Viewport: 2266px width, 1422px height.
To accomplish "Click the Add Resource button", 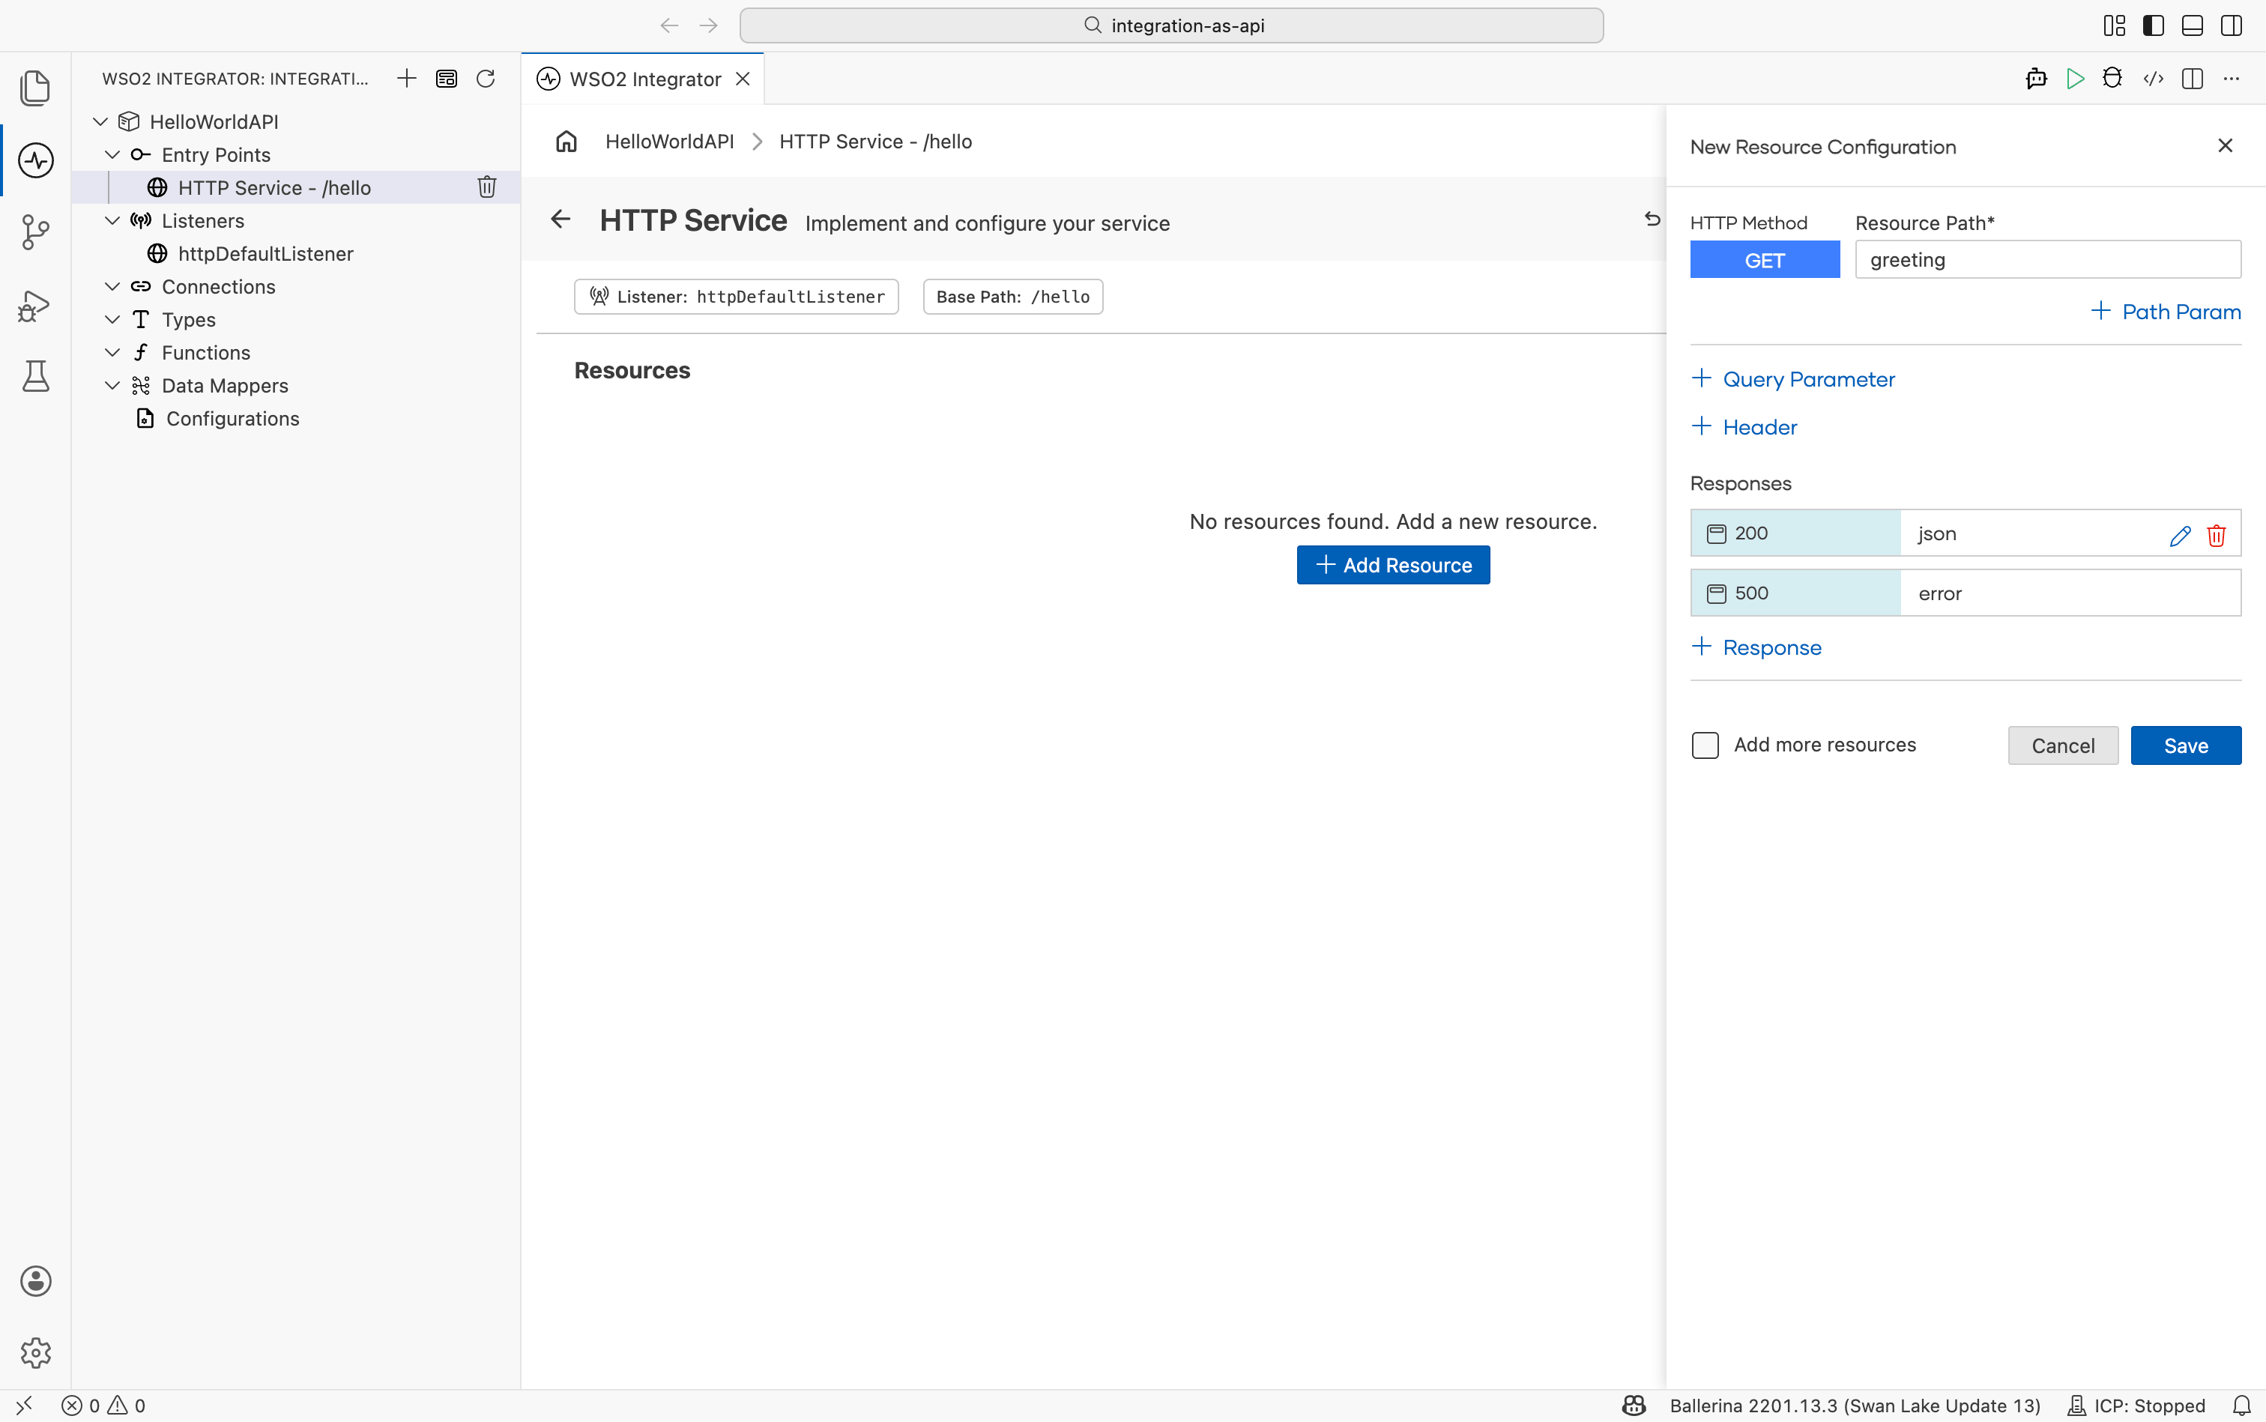I will pyautogui.click(x=1393, y=565).
